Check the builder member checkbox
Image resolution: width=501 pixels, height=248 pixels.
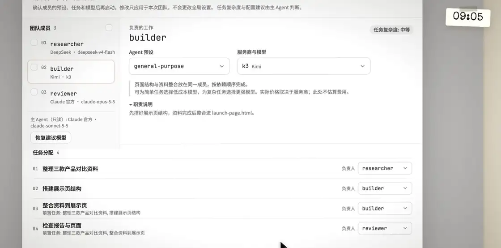tap(34, 67)
